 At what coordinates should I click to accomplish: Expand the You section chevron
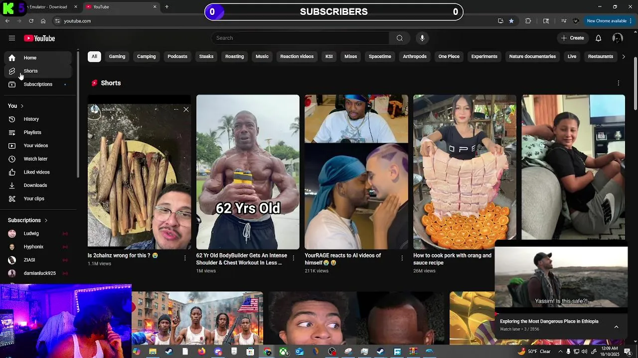click(22, 106)
